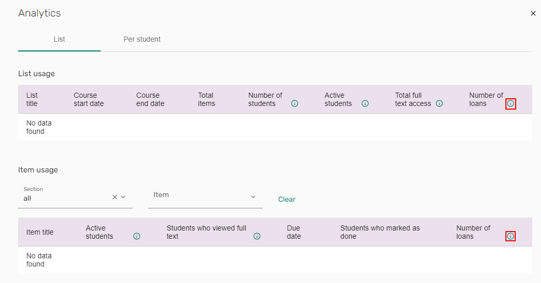Image resolution: width=541 pixels, height=283 pixels.
Task: Close the Analytics panel
Action: pos(533,13)
